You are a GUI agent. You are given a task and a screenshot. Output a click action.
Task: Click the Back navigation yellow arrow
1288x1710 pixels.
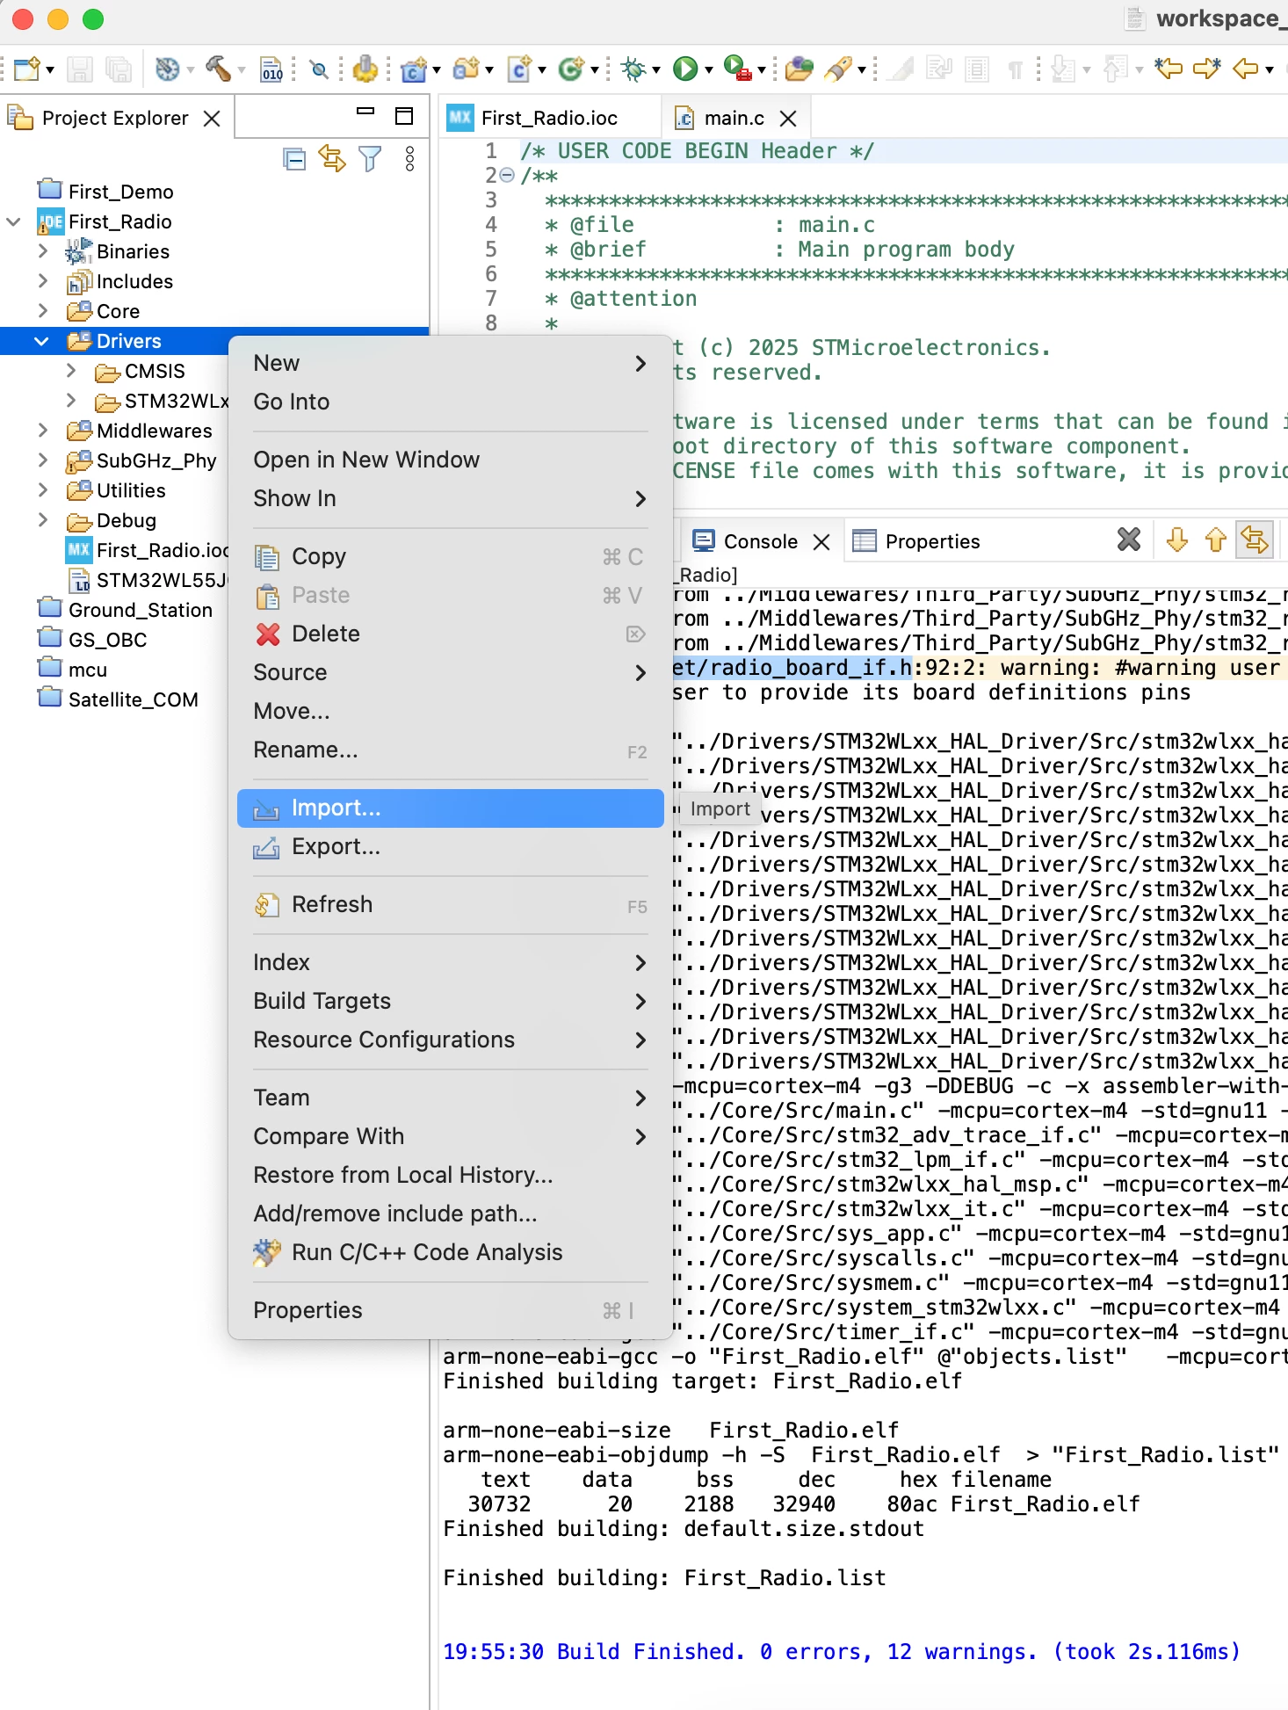(x=1246, y=69)
